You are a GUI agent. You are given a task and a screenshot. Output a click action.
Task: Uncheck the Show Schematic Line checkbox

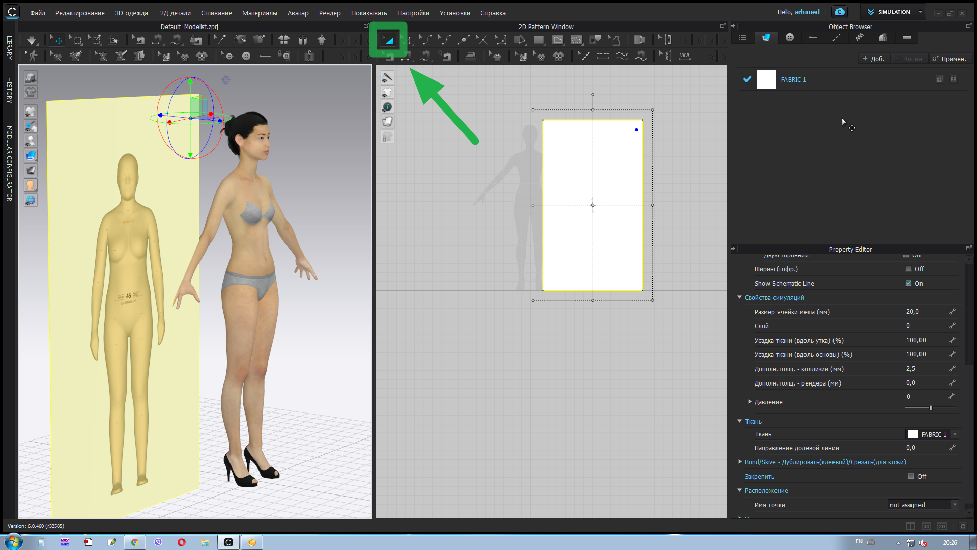point(908,283)
